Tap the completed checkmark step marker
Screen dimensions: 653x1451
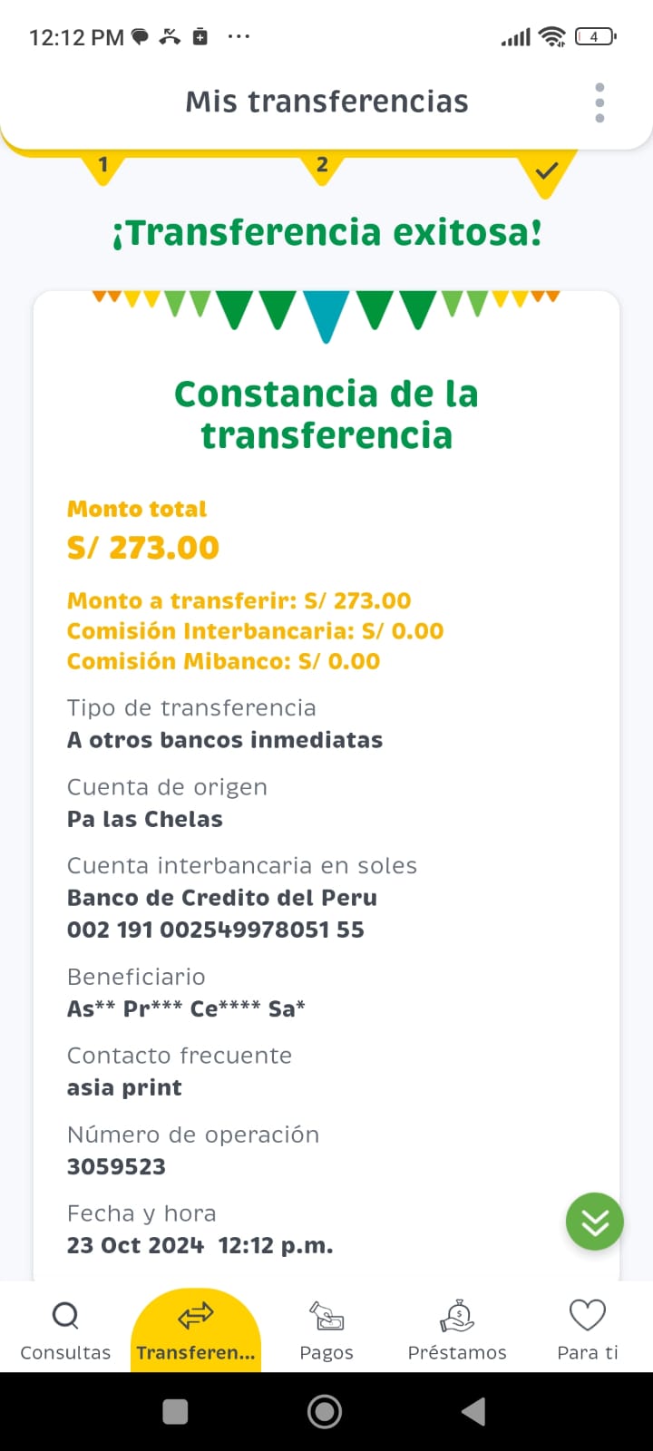pyautogui.click(x=546, y=170)
